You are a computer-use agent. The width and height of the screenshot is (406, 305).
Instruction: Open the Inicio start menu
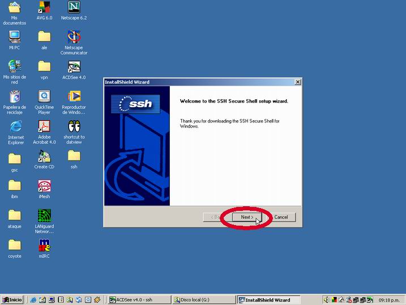pyautogui.click(x=12, y=300)
